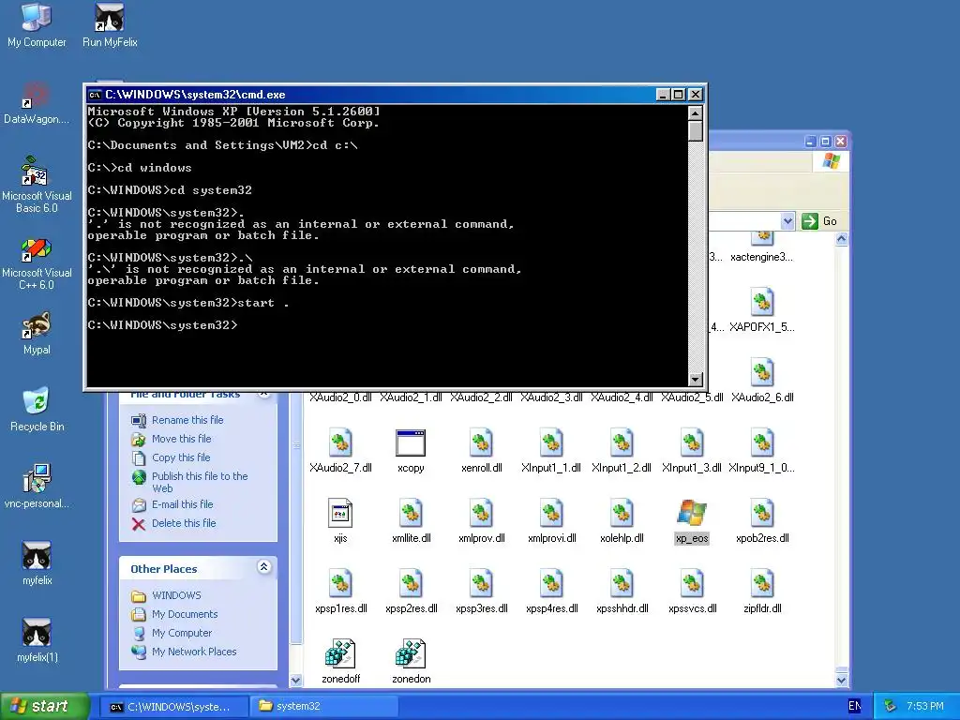Select xolehlp.dll file
The image size is (960, 720).
point(622,521)
